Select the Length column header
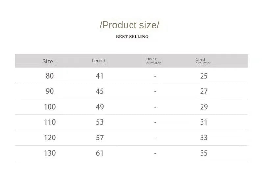Viewport: 263px width, 176px height. [99, 61]
